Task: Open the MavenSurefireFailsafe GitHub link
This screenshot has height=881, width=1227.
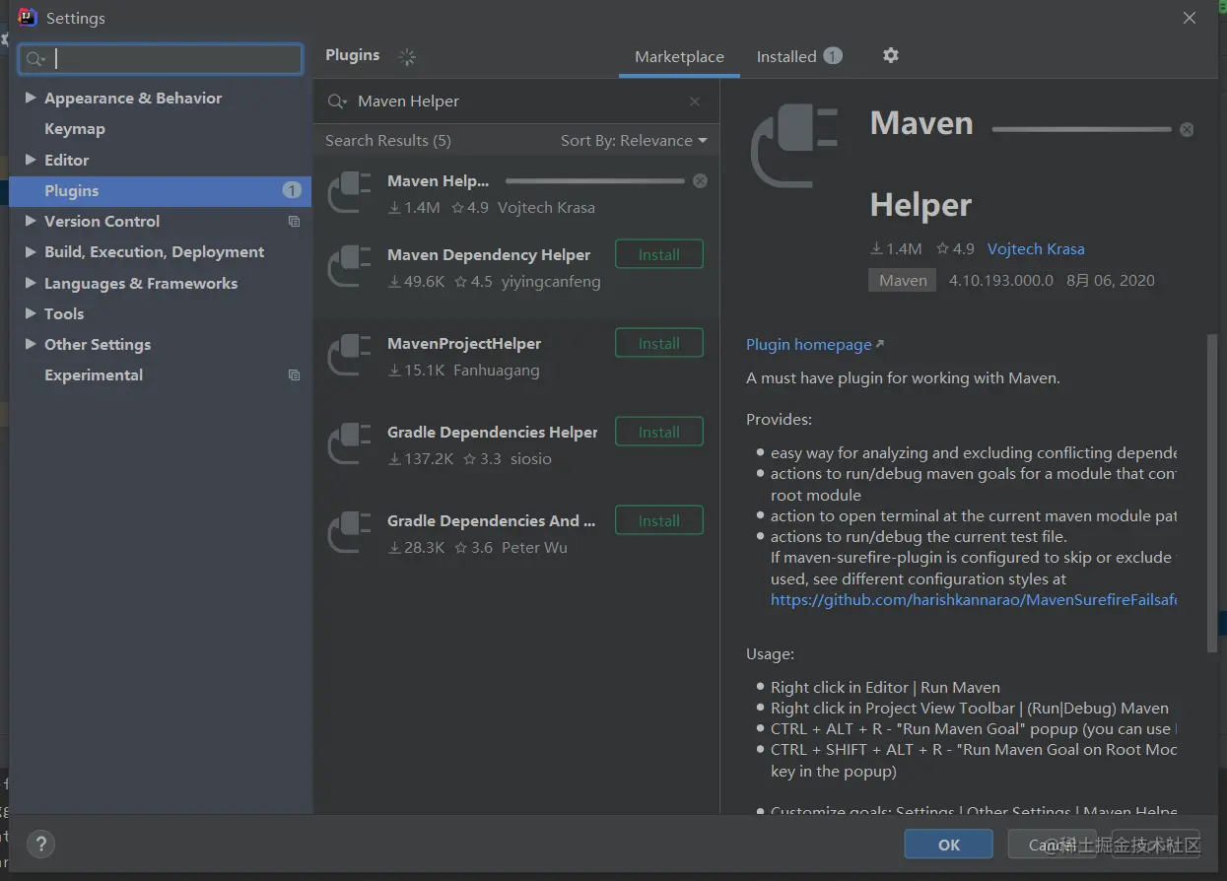Action: 974,599
